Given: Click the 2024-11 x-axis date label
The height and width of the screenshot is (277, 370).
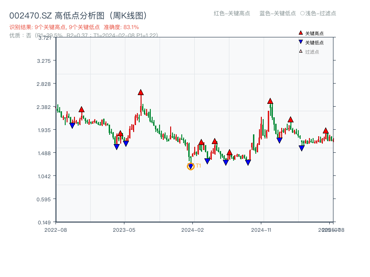Looking at the screenshot, I should click(261, 229).
